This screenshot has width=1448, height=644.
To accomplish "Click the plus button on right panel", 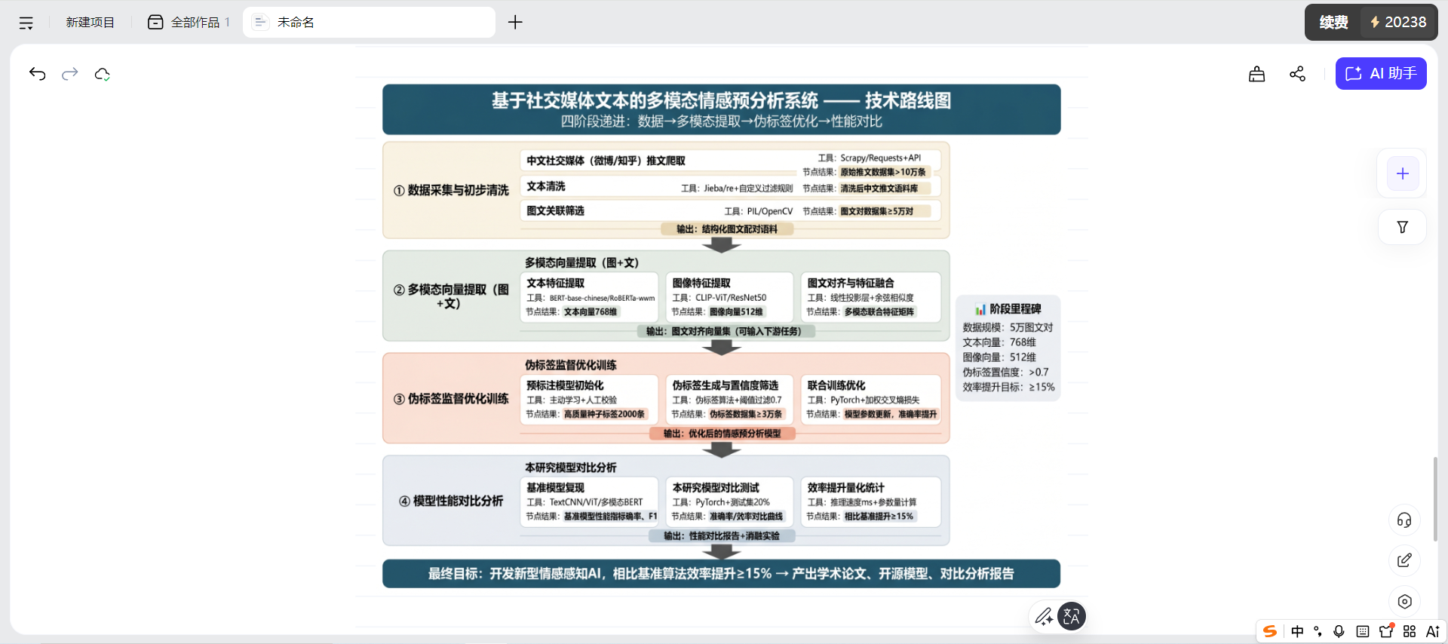I will coord(1403,174).
